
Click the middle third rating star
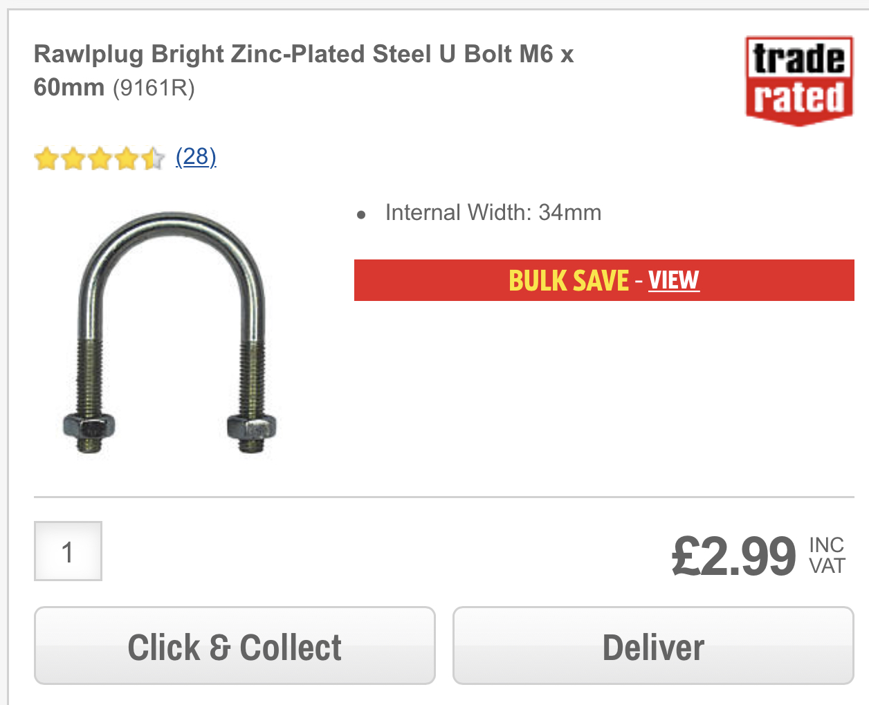pyautogui.click(x=100, y=158)
